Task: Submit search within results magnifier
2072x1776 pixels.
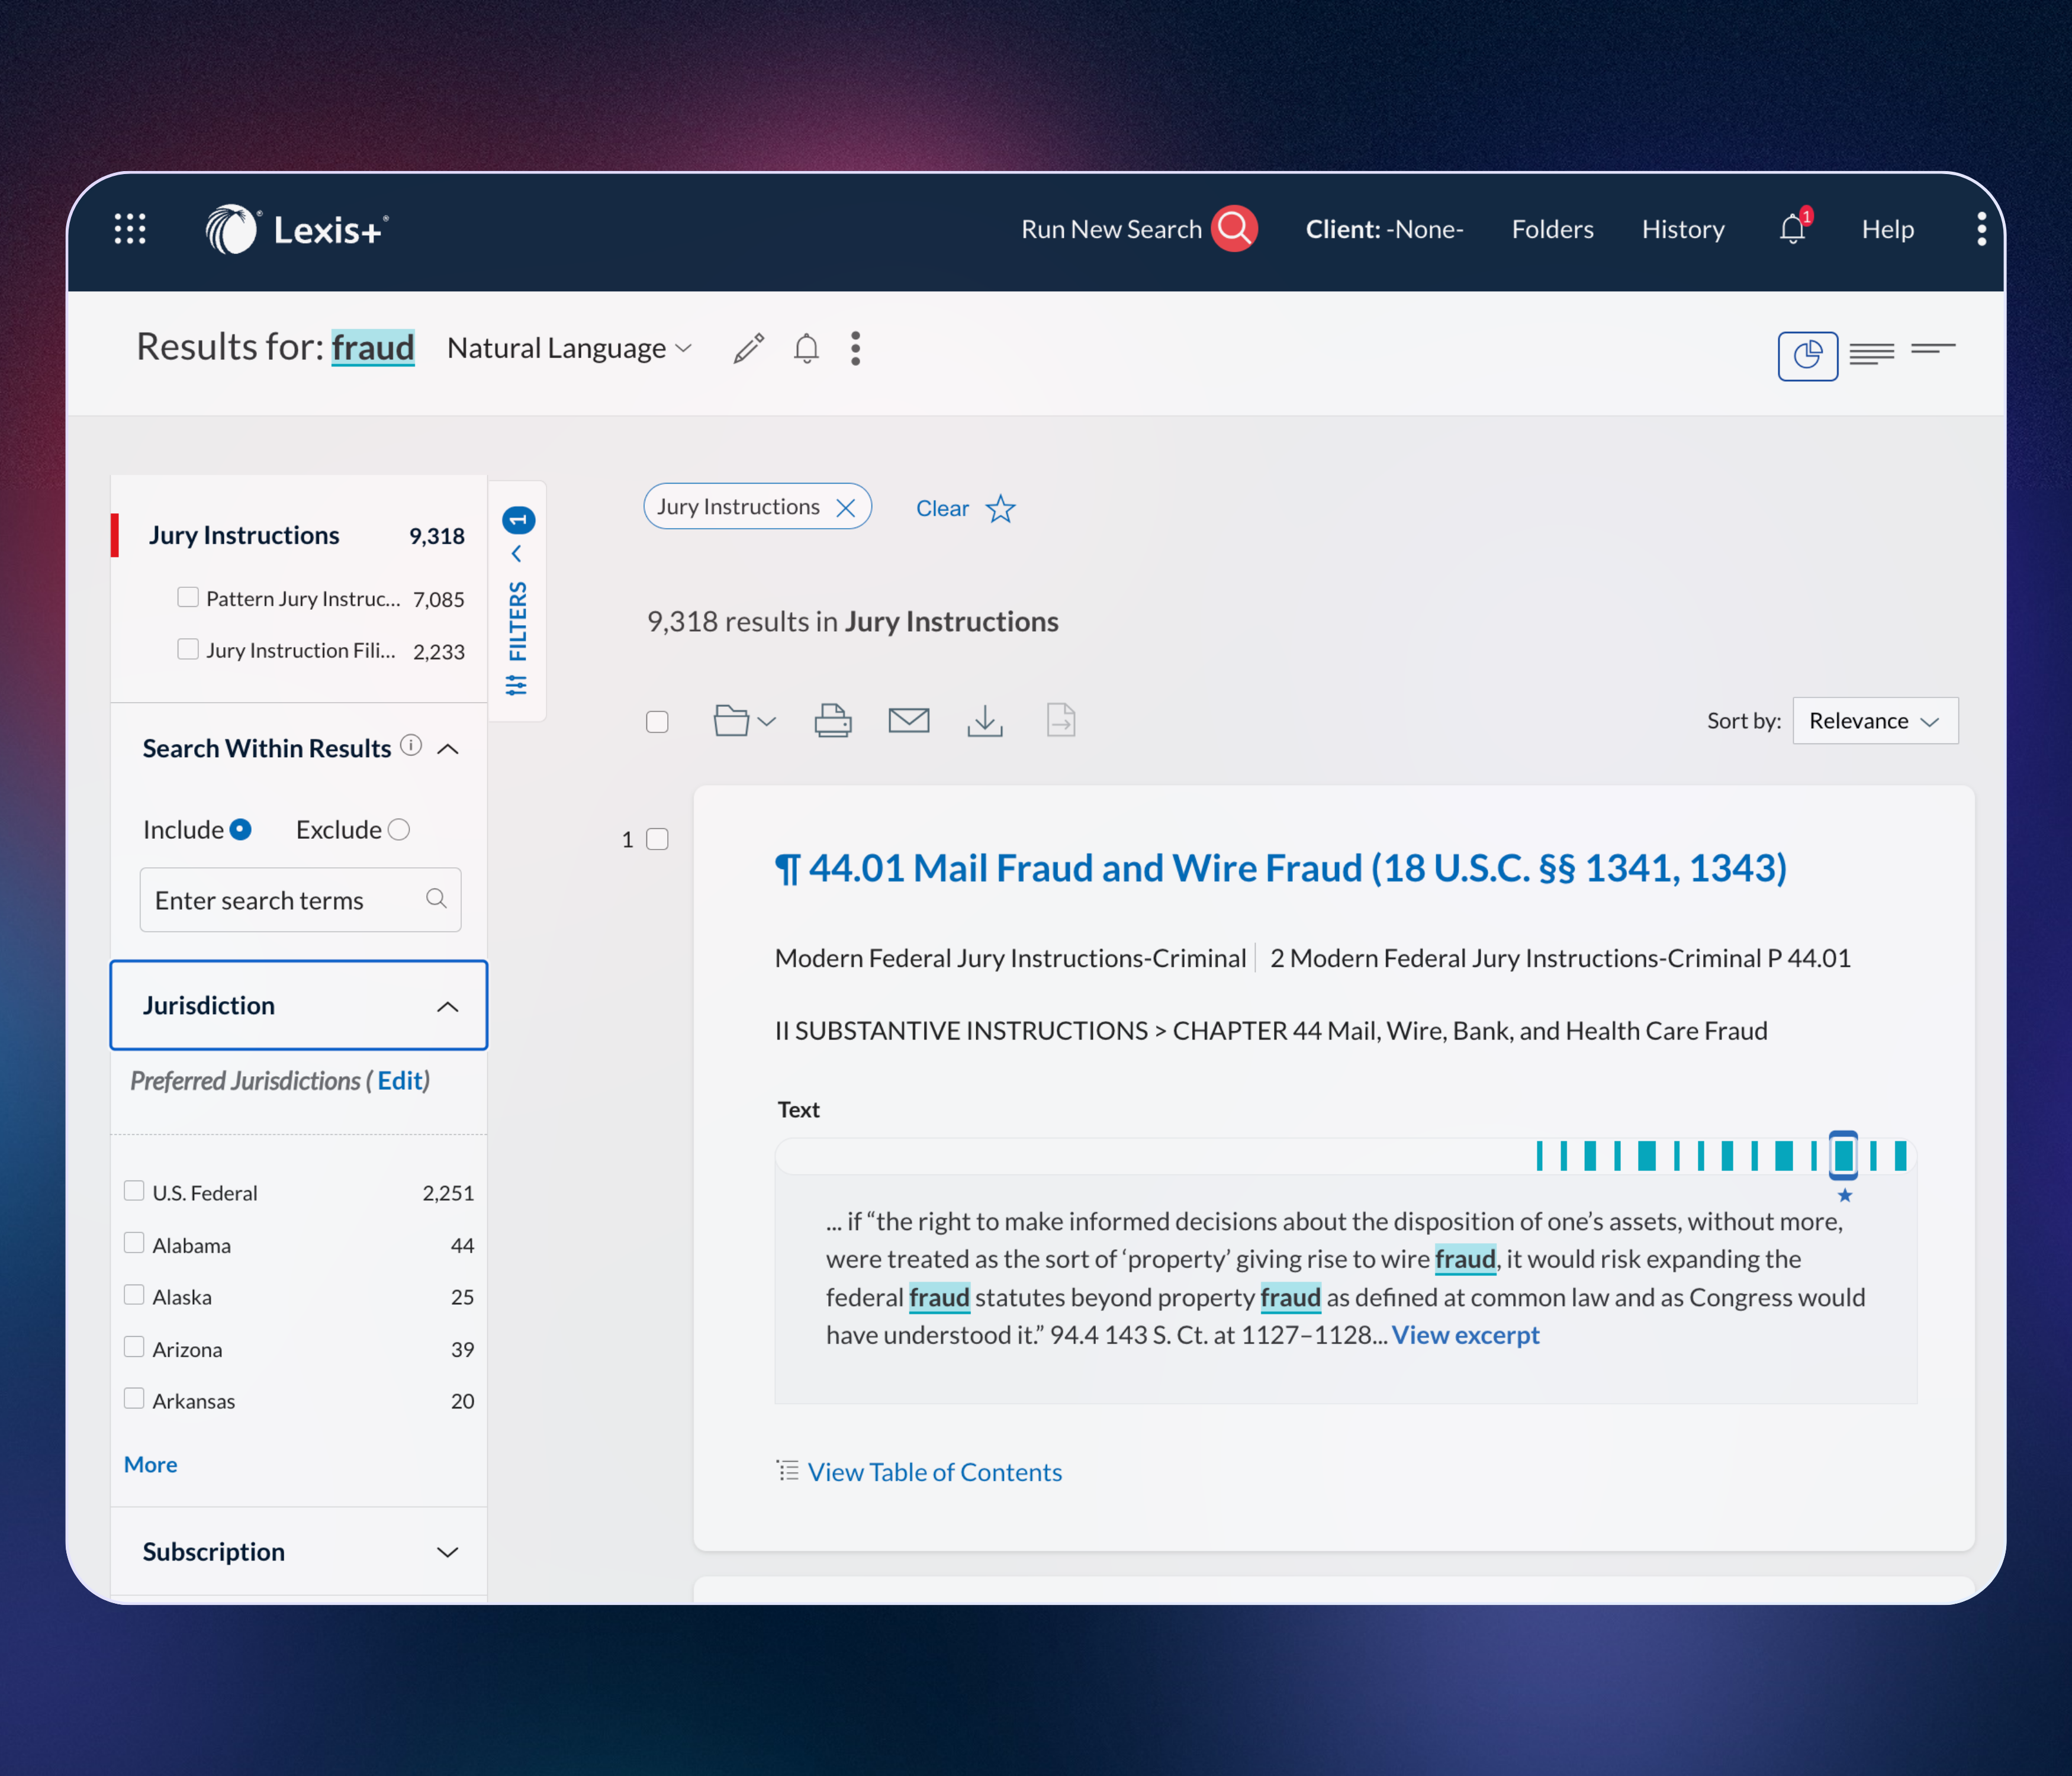Action: (x=436, y=899)
